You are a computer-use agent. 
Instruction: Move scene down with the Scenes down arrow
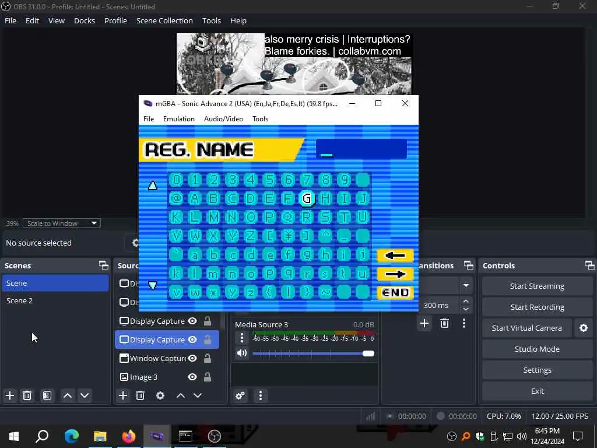point(85,395)
